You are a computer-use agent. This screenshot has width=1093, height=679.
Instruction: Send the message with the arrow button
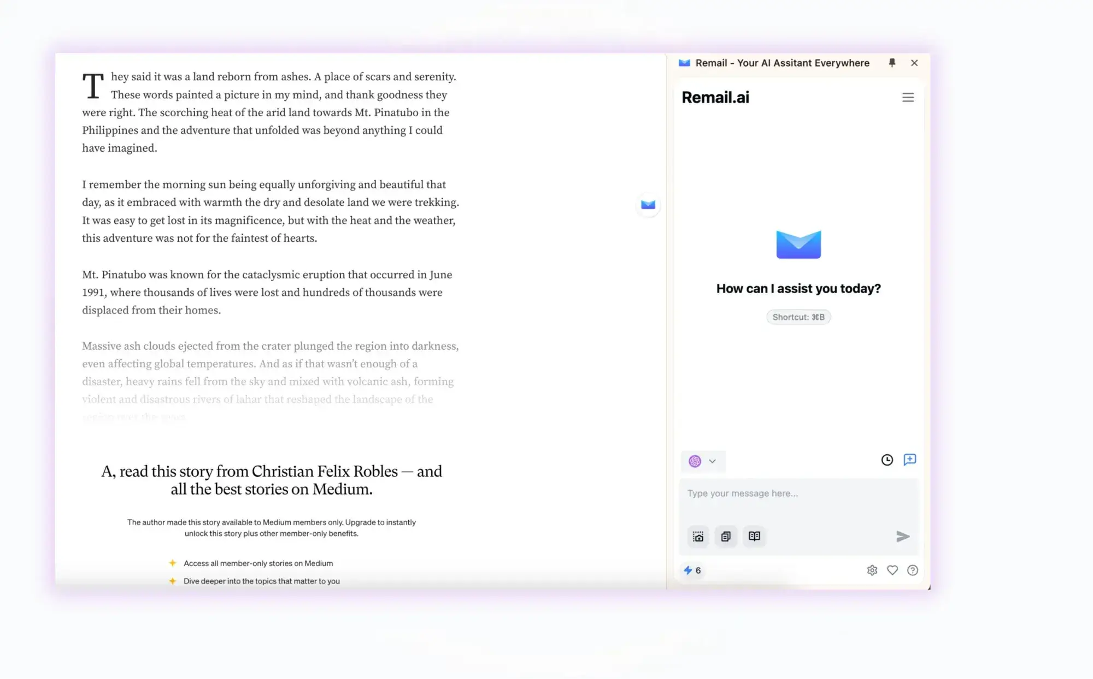click(x=903, y=537)
